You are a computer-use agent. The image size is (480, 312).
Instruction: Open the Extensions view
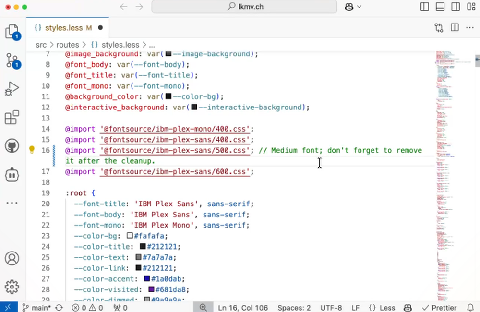(x=12, y=117)
